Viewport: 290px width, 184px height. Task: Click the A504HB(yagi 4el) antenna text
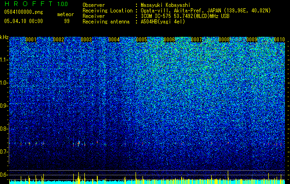click(163, 22)
